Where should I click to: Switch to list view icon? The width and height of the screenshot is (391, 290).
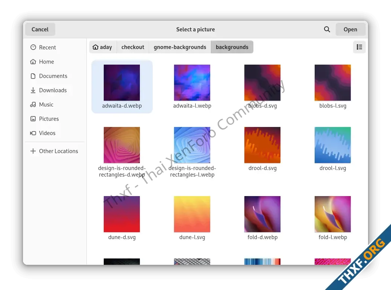point(359,47)
